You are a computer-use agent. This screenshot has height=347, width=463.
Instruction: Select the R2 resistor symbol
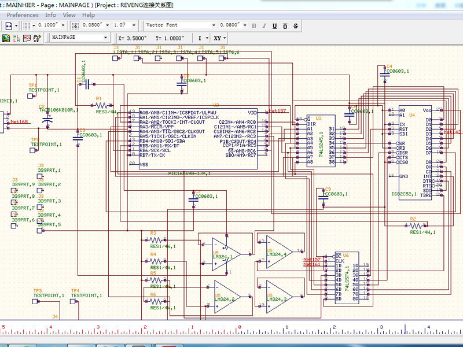click(416, 226)
